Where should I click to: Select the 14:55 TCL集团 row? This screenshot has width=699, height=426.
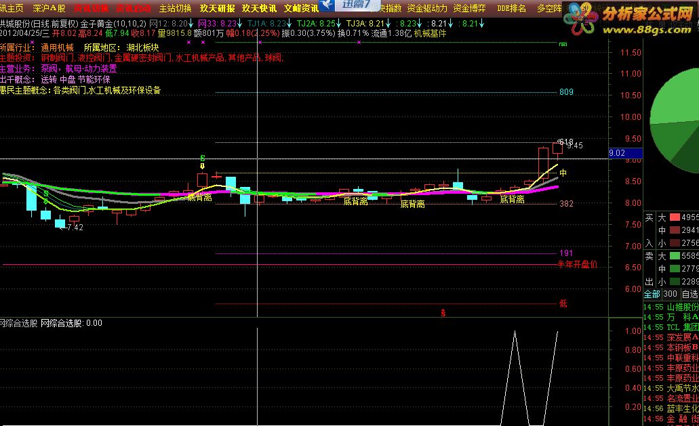coord(671,328)
